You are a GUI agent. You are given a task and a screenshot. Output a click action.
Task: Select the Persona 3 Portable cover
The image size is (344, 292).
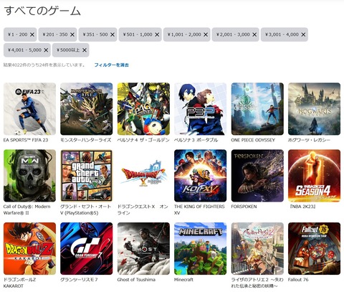pyautogui.click(x=201, y=109)
